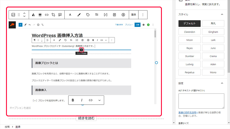This screenshot has height=129, width=230.
Task: Select the highlighter marker tool
Action: [79, 15]
